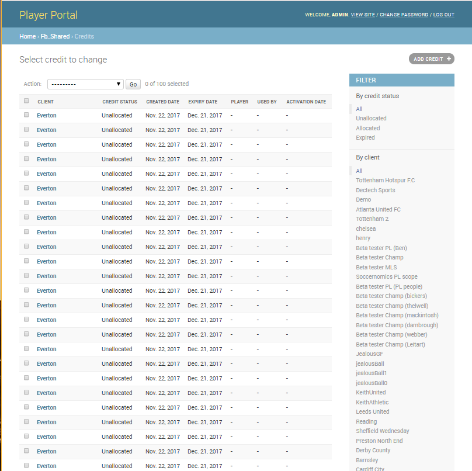Filter by client Reading
Screen dimensions: 472x471
pyautogui.click(x=366, y=421)
